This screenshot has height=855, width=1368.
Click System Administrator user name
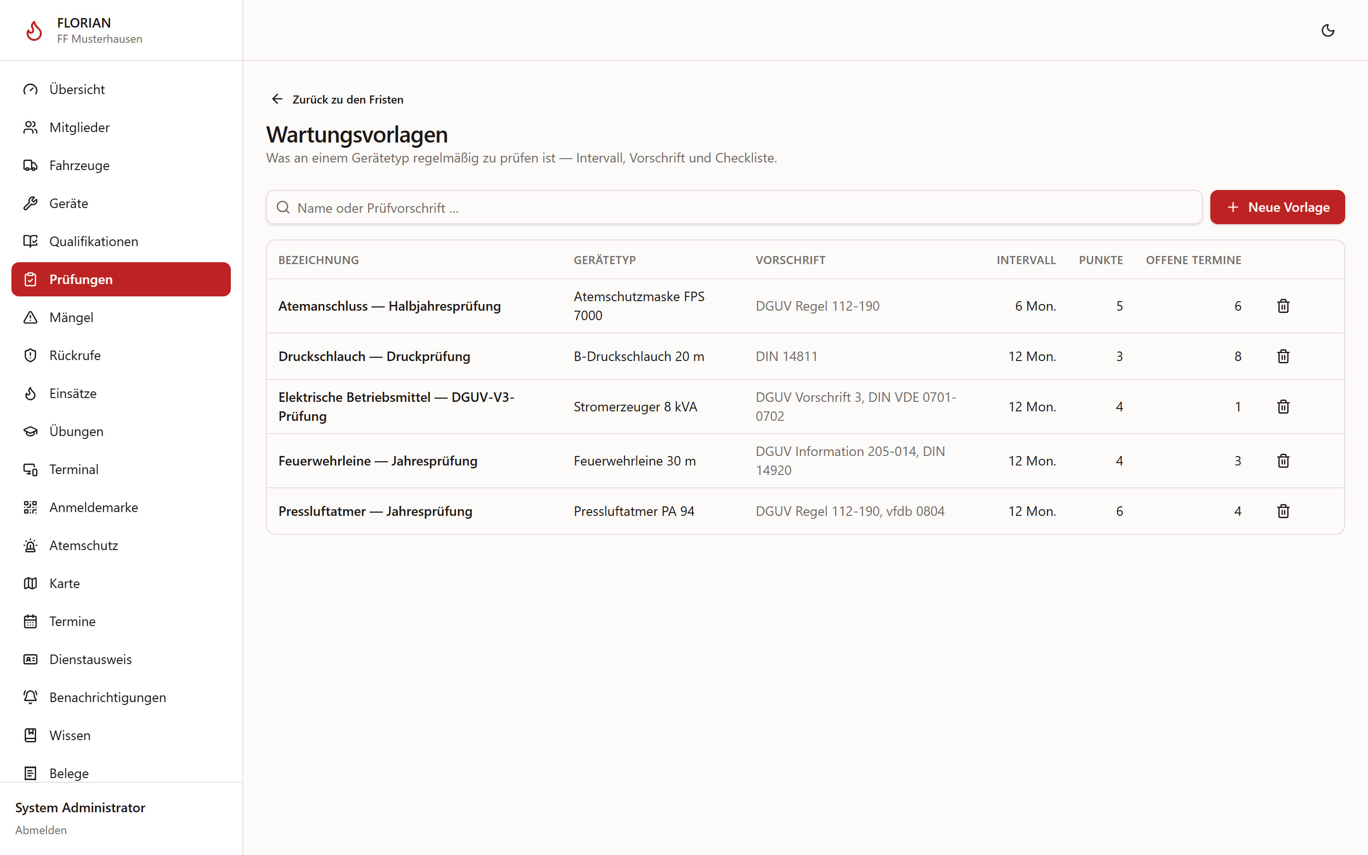[80, 807]
